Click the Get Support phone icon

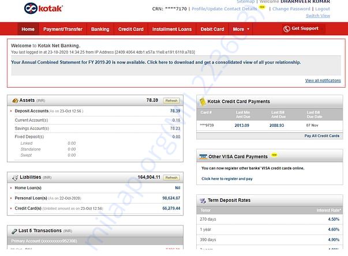pyautogui.click(x=286, y=29)
